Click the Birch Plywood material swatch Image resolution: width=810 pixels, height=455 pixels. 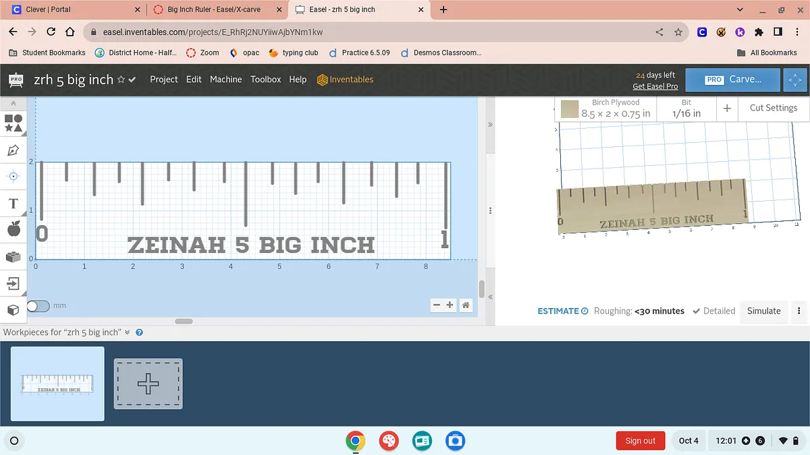pos(570,109)
